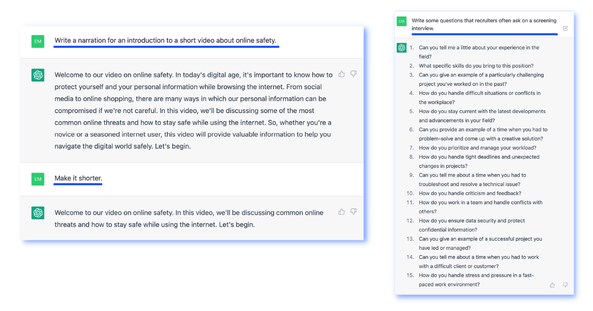593x311 pixels.
Task: Click question about stress in fast-paced environment
Action: [476, 280]
